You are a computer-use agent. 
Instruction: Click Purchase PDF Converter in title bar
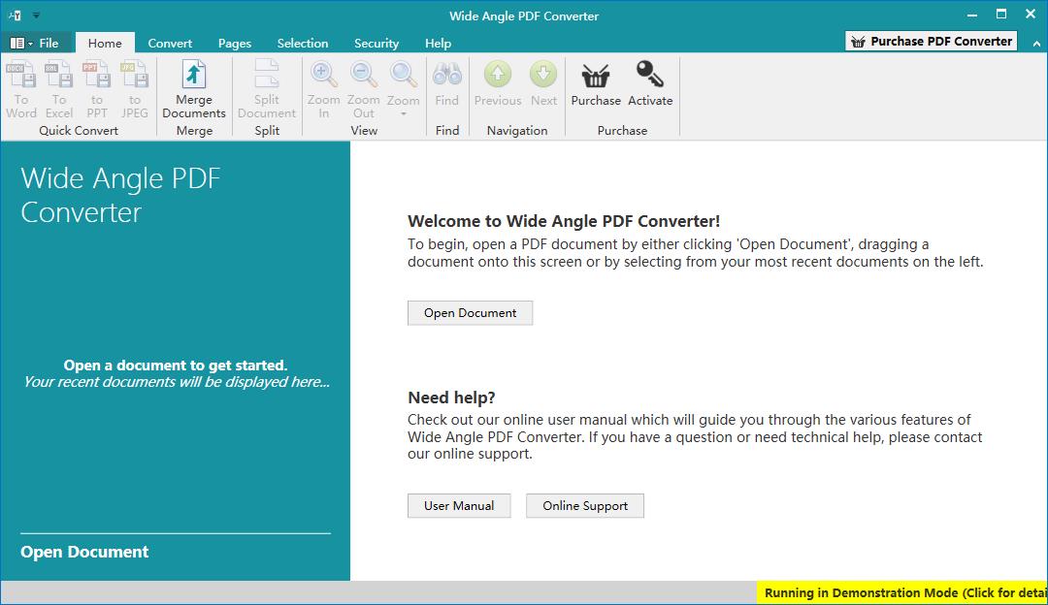coord(930,41)
